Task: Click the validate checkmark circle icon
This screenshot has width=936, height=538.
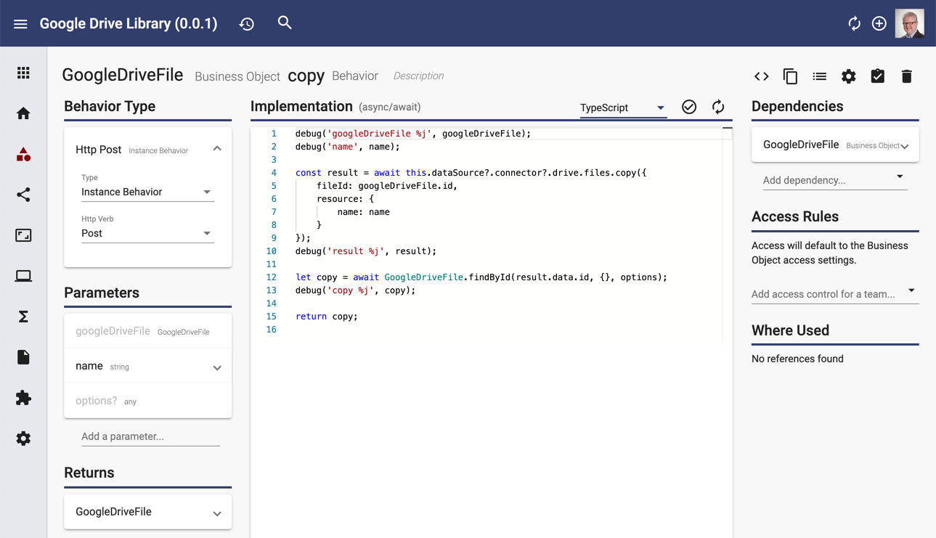Action: [x=689, y=107]
